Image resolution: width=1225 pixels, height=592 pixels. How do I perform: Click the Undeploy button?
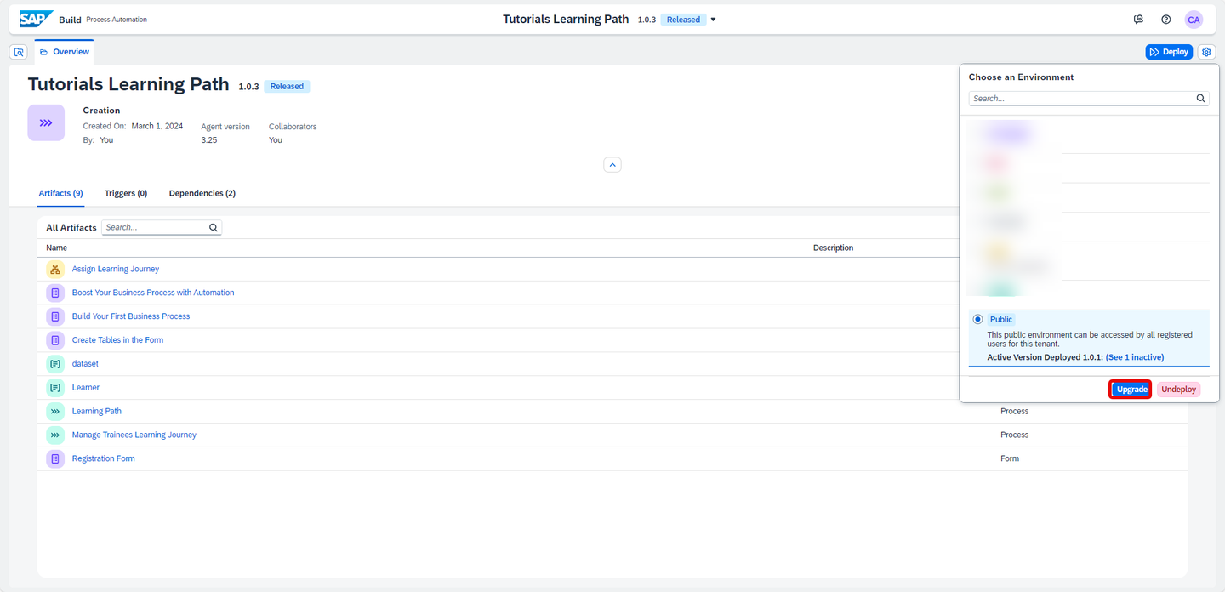pos(1178,390)
